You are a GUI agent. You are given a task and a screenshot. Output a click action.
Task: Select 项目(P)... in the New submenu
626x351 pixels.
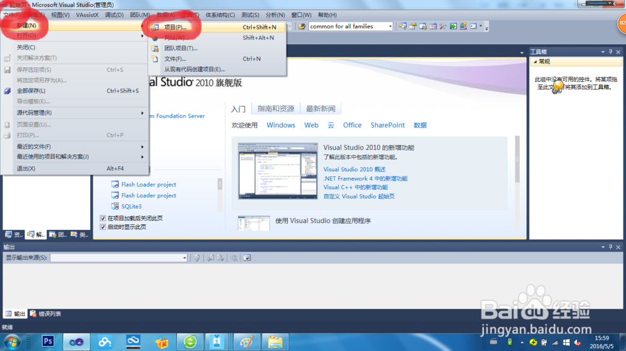(217, 27)
